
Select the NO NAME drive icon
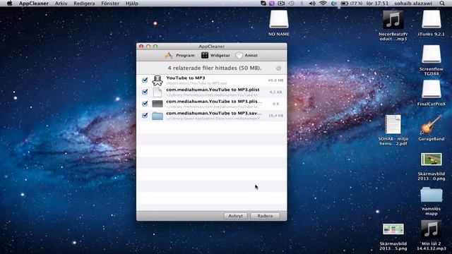point(279,19)
